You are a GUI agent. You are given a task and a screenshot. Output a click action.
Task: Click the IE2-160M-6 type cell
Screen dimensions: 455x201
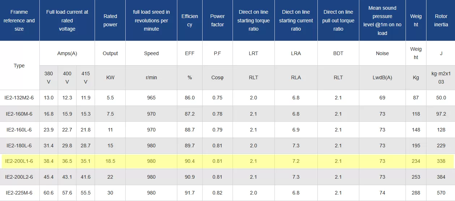[19, 114]
